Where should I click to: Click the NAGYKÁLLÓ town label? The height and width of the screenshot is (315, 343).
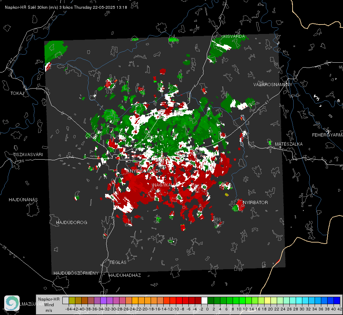[x=166, y=185]
